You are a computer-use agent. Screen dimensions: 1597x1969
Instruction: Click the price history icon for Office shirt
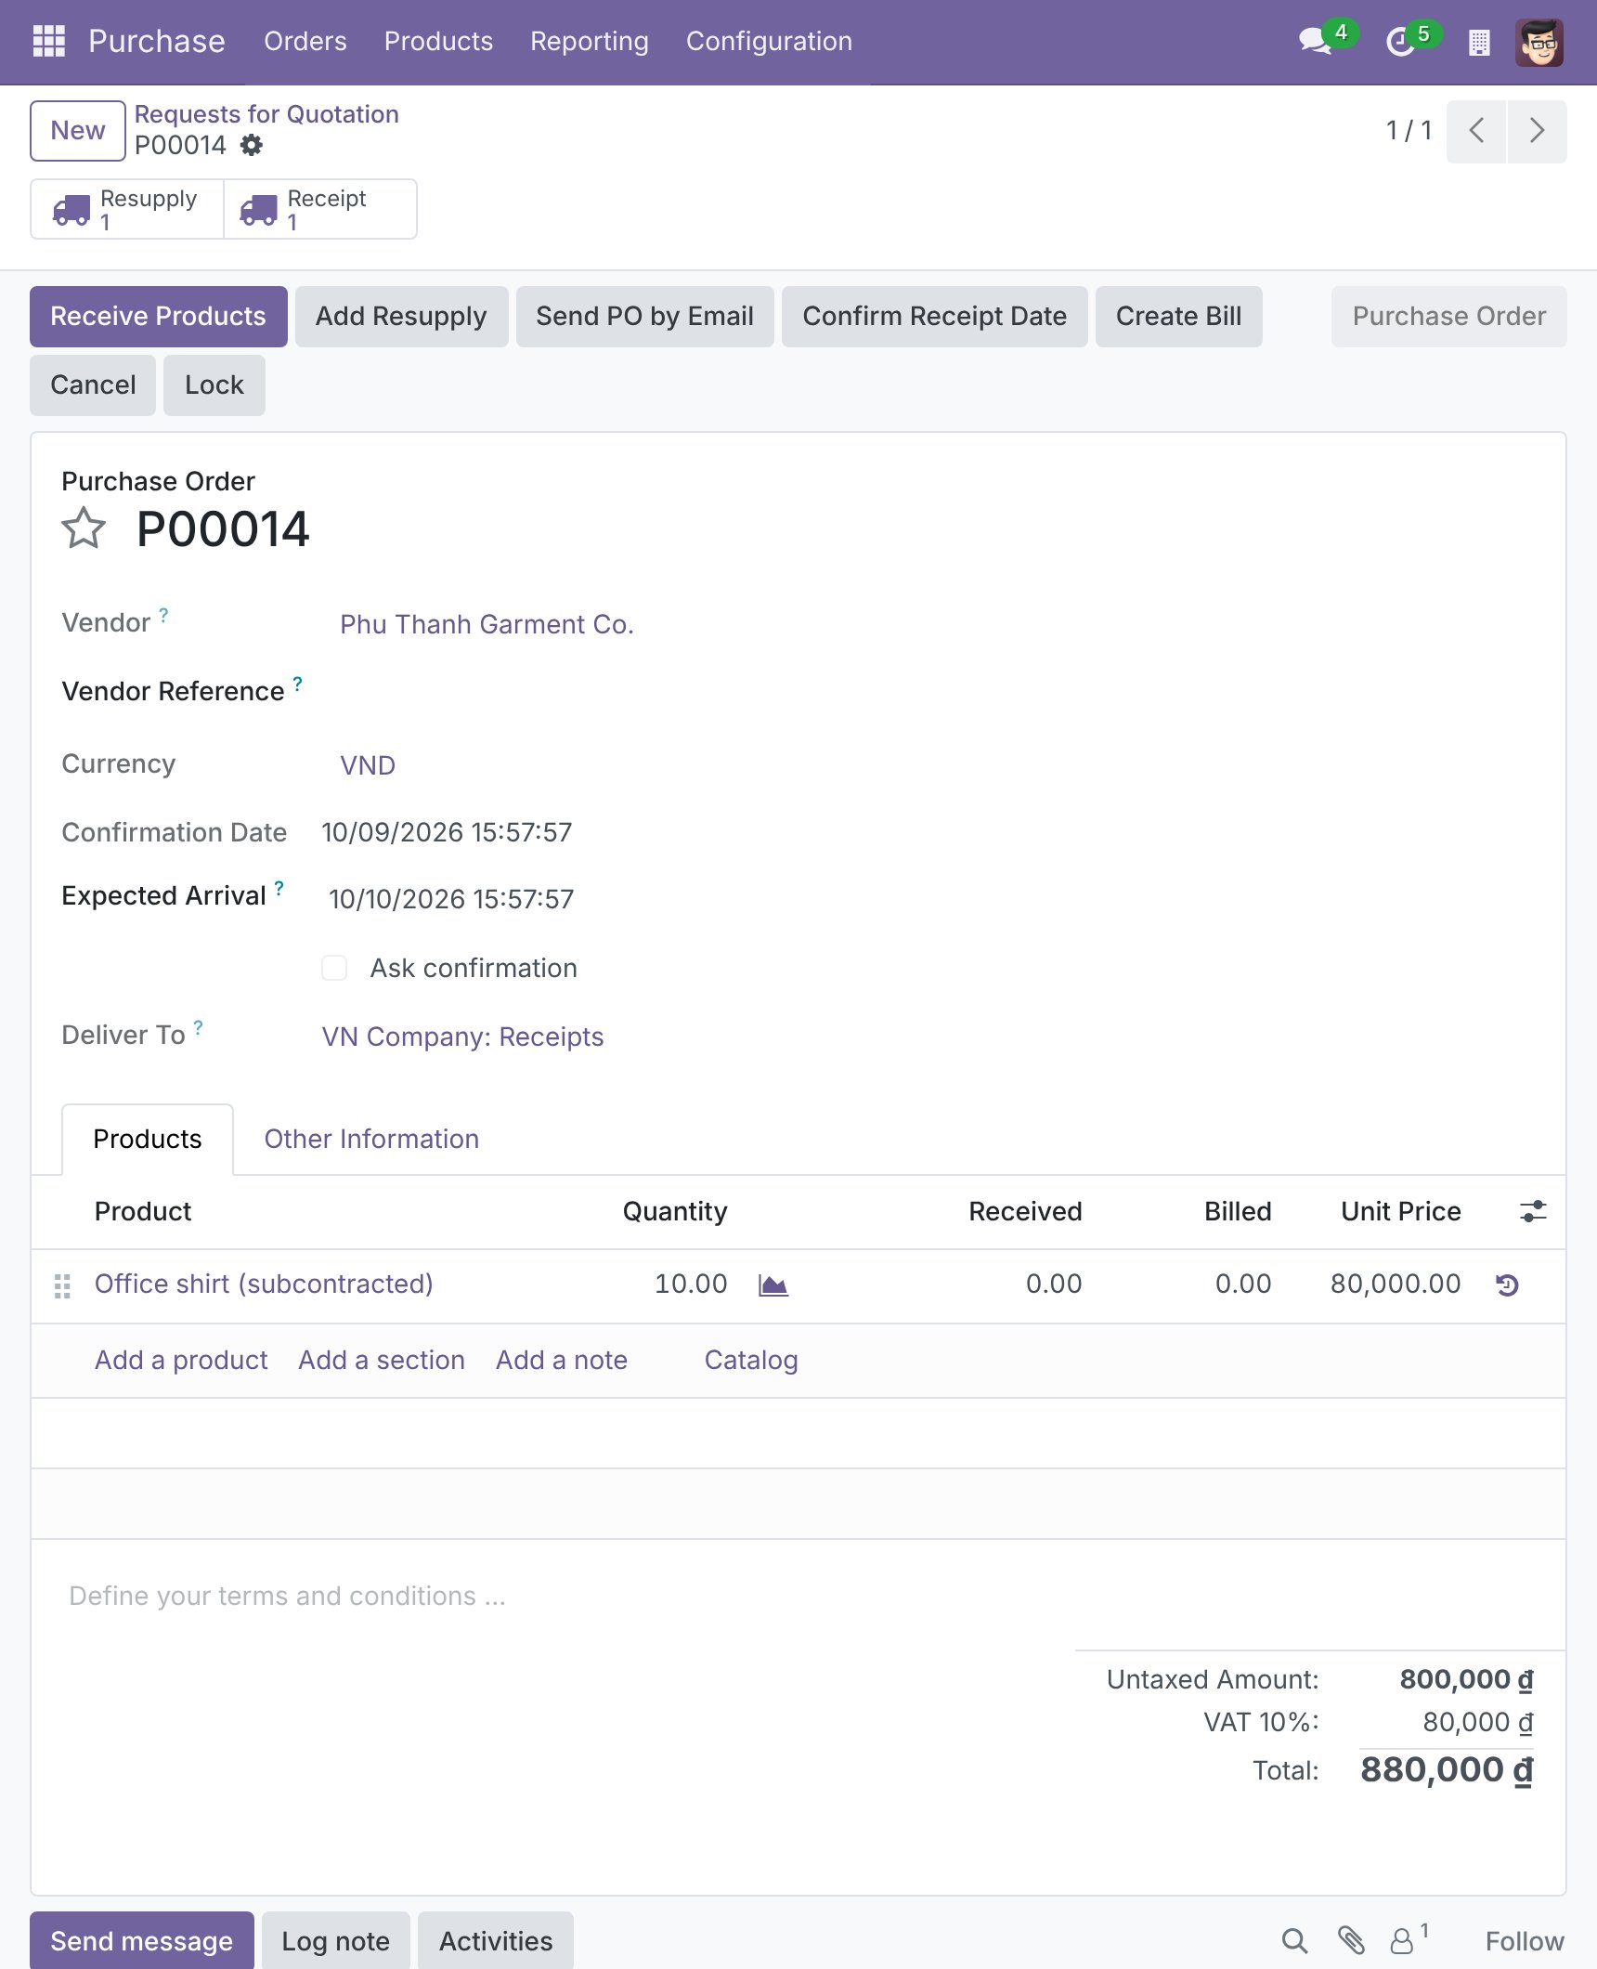click(x=1508, y=1285)
